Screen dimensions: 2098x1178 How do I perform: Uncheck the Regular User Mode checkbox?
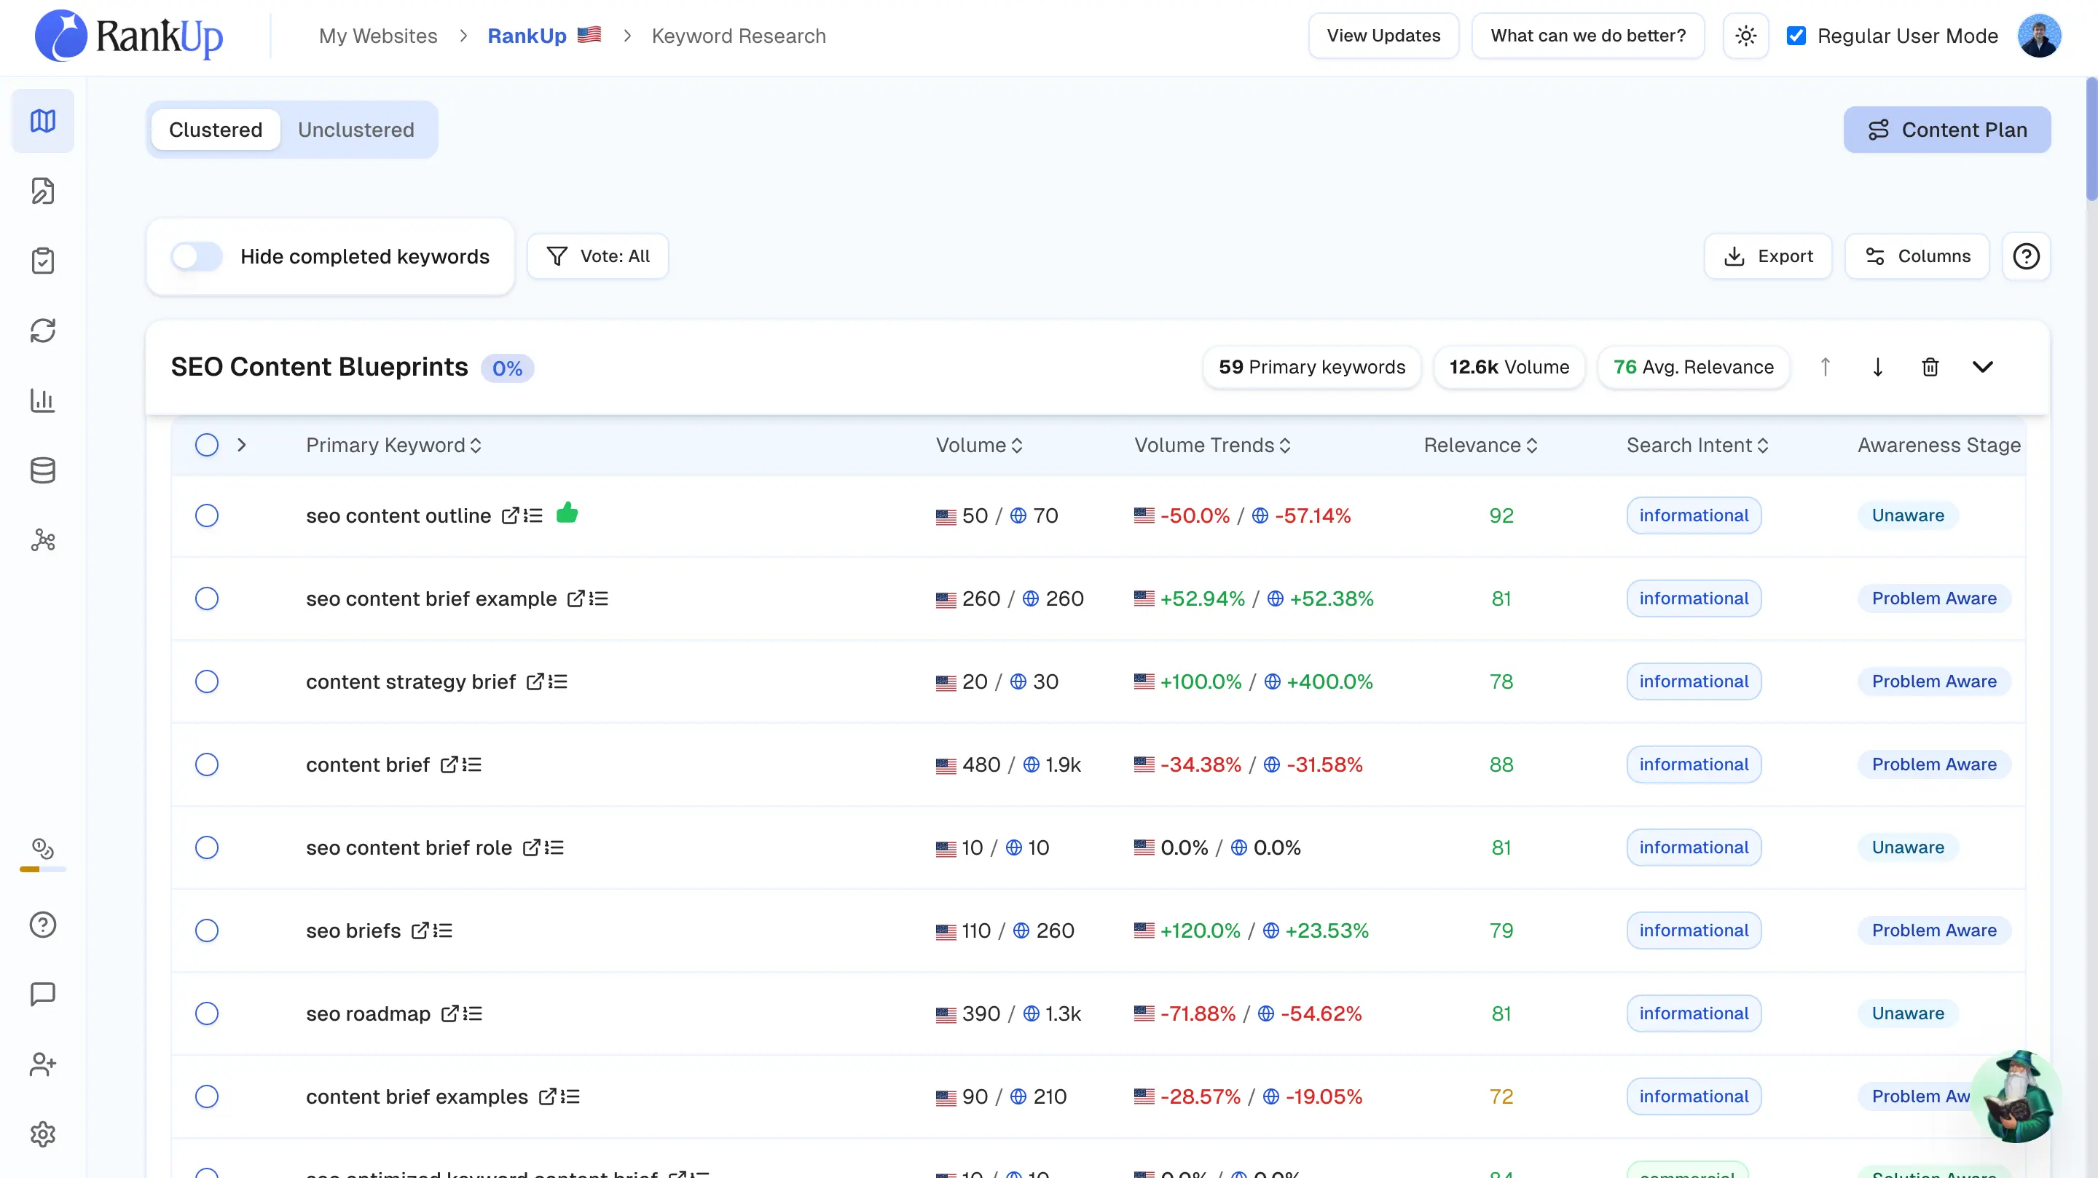pos(1796,36)
